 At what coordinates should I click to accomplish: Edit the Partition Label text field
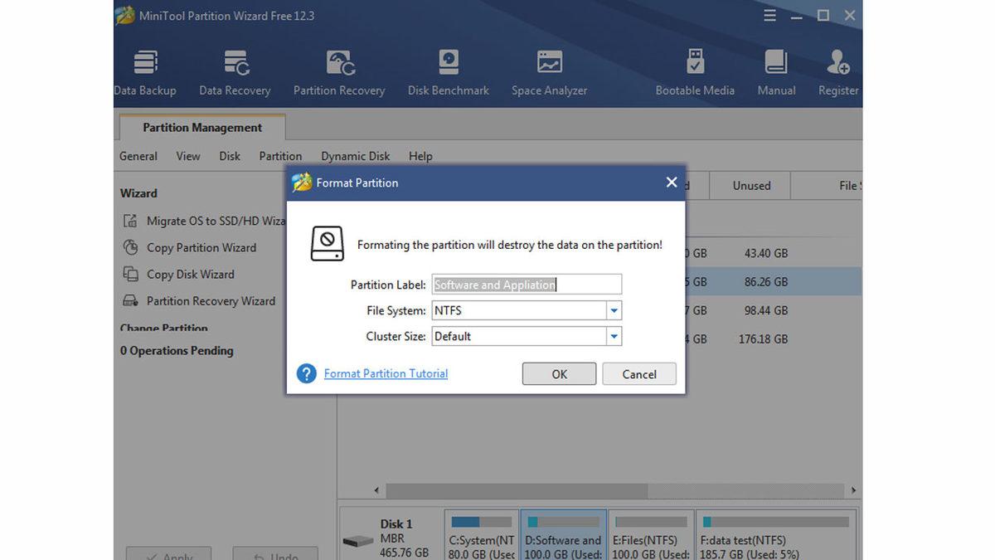526,284
